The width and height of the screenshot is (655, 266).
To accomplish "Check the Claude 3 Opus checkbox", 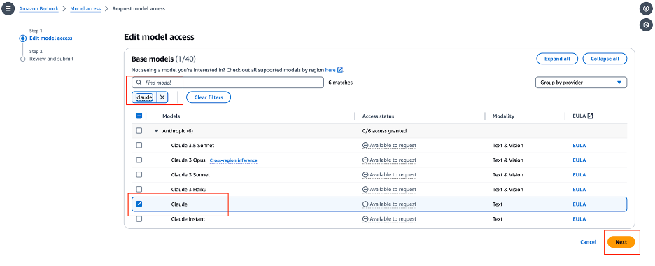I will pyautogui.click(x=139, y=160).
